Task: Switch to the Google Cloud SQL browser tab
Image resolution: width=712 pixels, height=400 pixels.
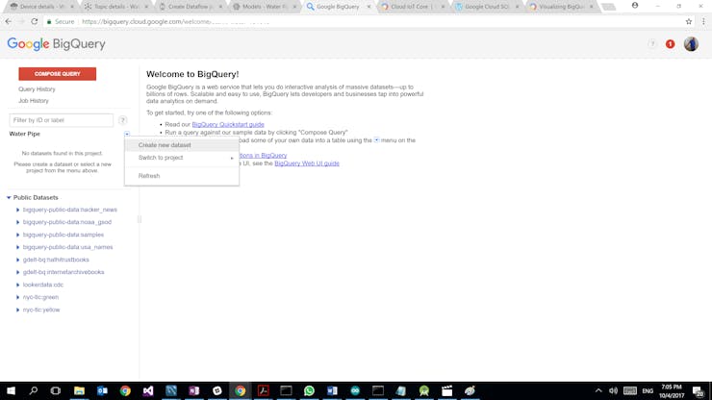Action: (x=486, y=7)
